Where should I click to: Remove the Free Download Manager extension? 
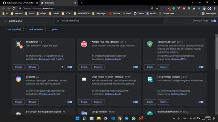coord(163,102)
